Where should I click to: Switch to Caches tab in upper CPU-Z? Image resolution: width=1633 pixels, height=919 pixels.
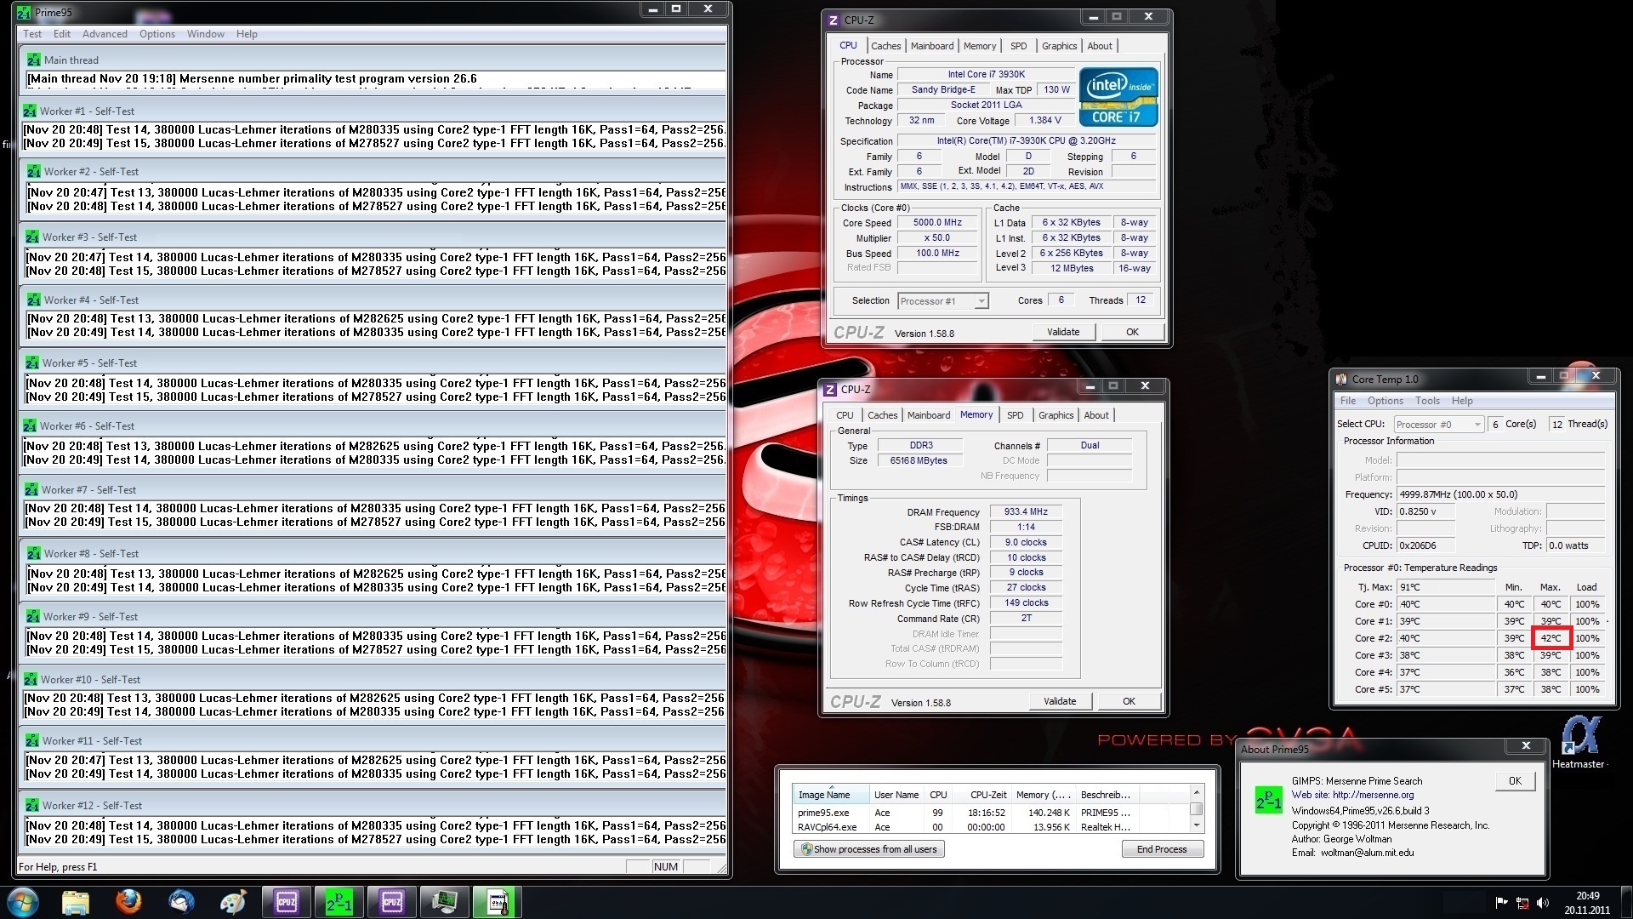[x=885, y=46]
